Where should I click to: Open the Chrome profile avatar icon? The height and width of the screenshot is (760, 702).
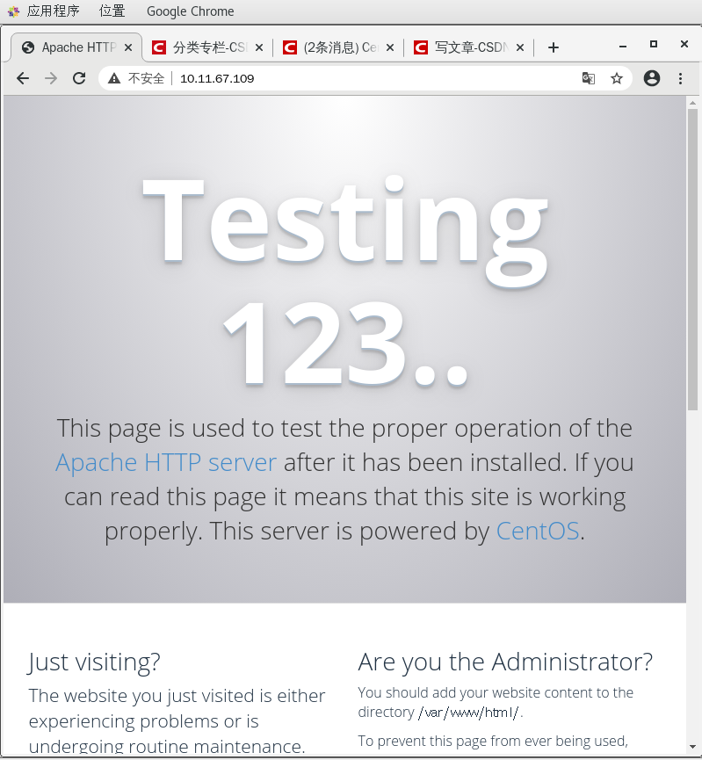pyautogui.click(x=652, y=78)
